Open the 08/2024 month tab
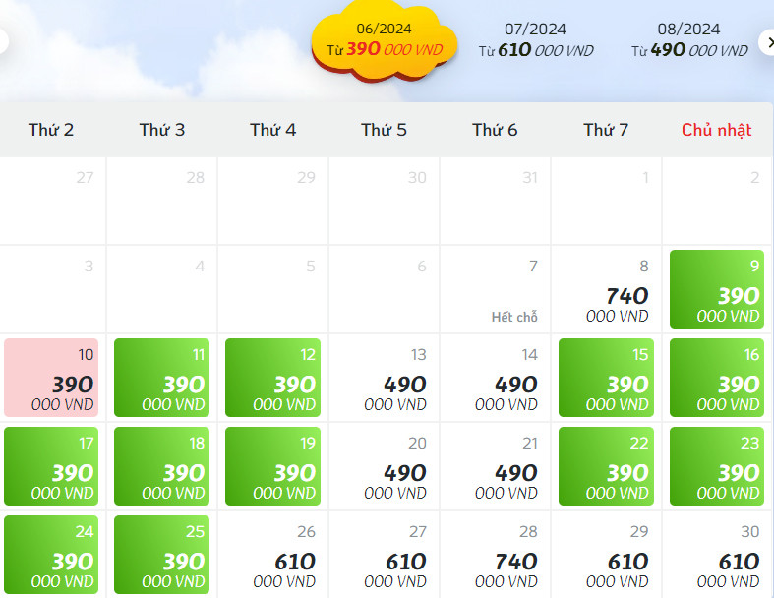Image resolution: width=774 pixels, height=598 pixels. pyautogui.click(x=689, y=39)
